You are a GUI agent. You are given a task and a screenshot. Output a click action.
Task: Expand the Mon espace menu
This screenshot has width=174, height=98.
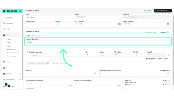point(20,23)
